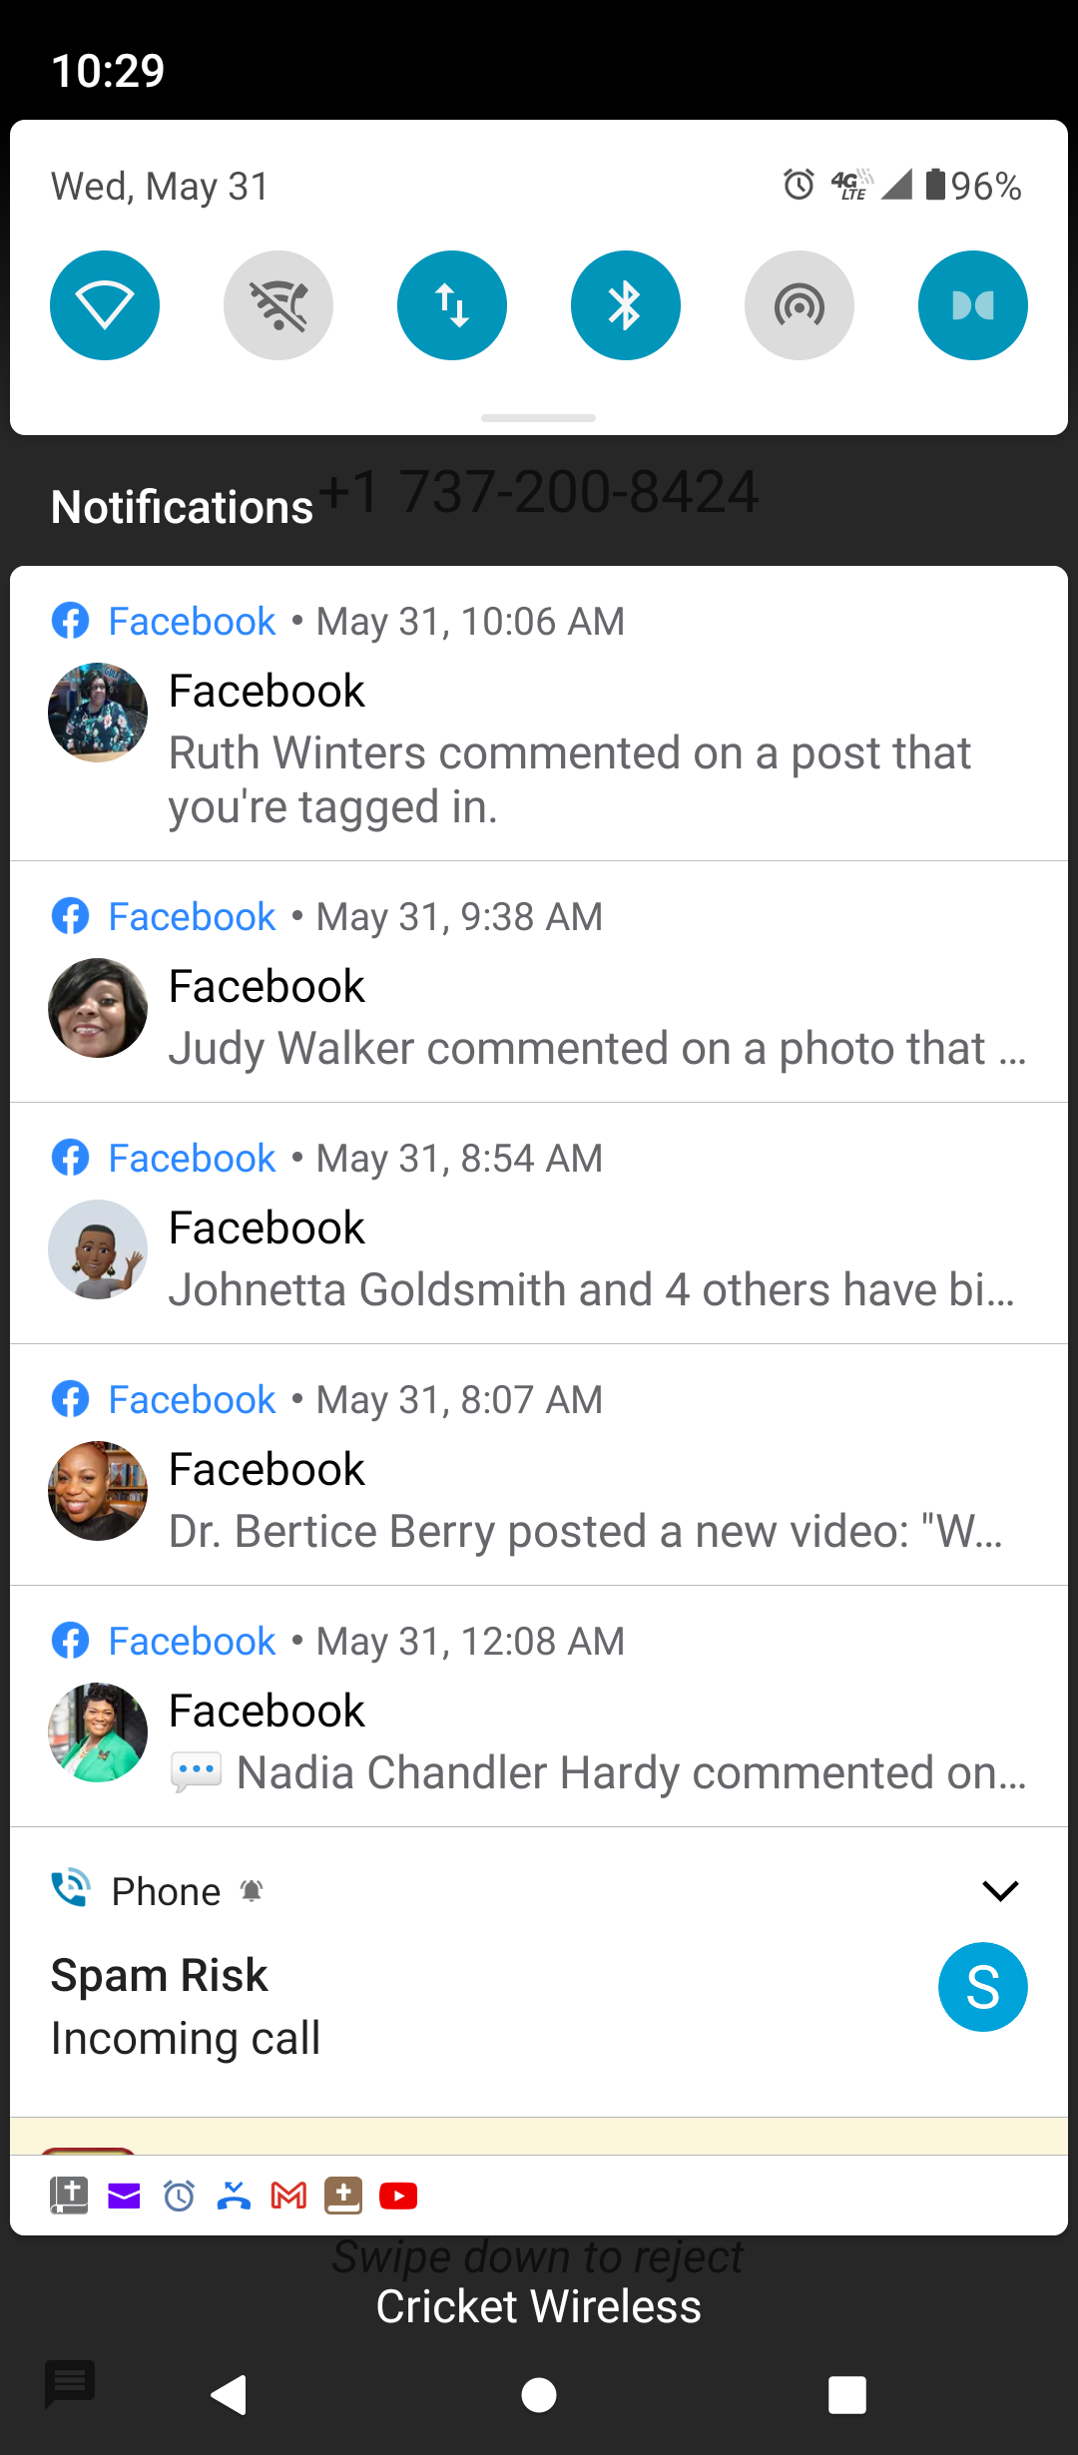The height and width of the screenshot is (2455, 1078).
Task: Expand the Spam Risk phone notification
Action: [1000, 1890]
